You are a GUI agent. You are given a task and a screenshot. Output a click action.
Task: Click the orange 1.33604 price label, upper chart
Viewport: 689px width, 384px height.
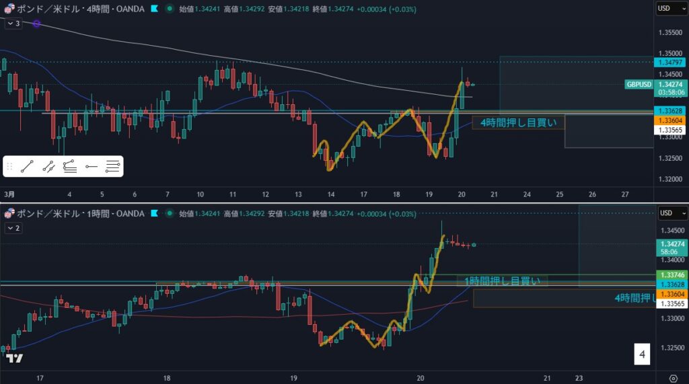[671, 120]
